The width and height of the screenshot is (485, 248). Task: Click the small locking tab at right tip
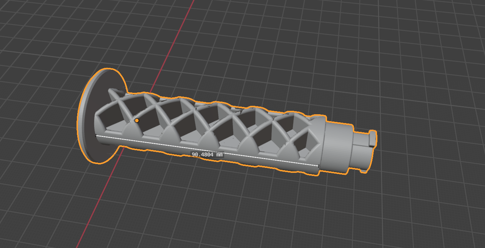(x=371, y=138)
